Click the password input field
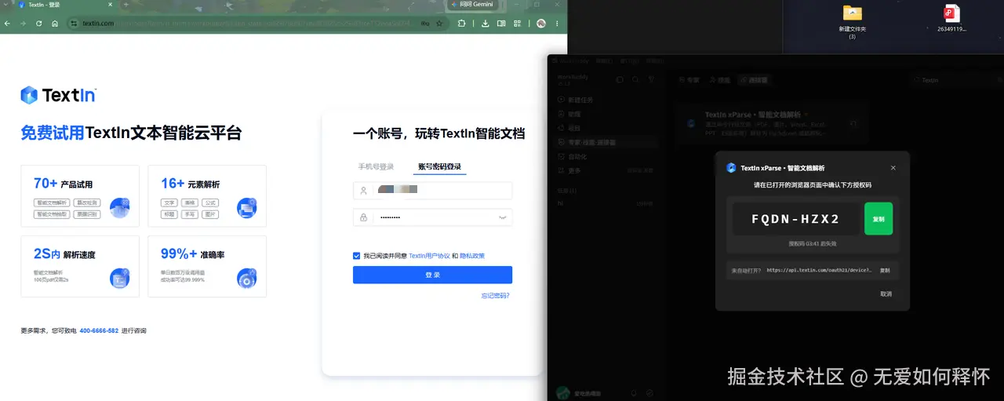The height and width of the screenshot is (401, 1004). (432, 217)
